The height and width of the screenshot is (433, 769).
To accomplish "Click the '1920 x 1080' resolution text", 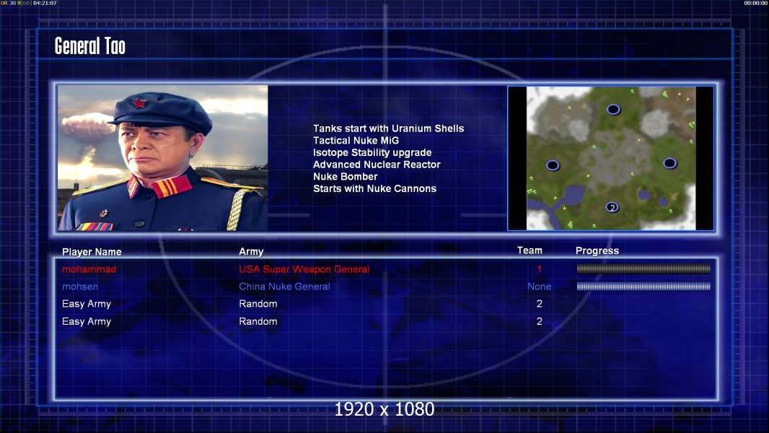I will 384,409.
